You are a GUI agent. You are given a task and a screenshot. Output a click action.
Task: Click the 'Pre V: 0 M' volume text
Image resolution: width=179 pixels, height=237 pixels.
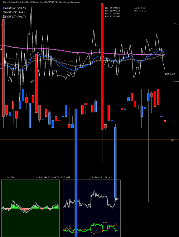tap(140, 11)
